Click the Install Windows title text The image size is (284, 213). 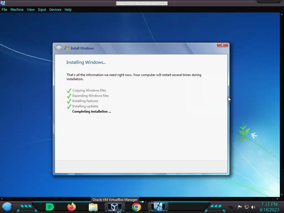82,48
